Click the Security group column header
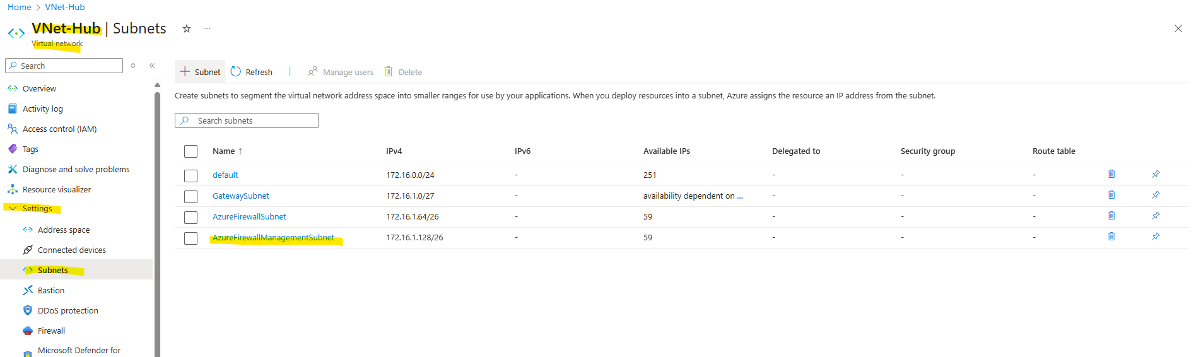The image size is (1196, 357). 928,151
